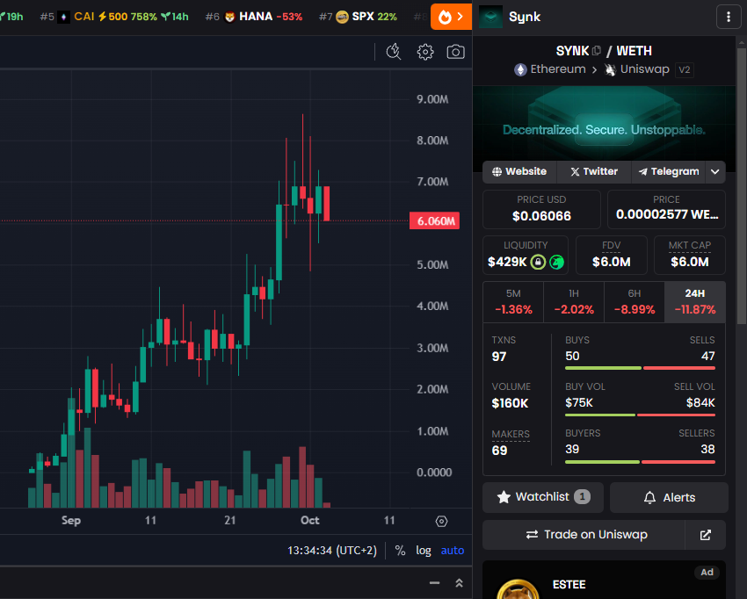747x599 pixels.
Task: Open Uniswap trade in external window icon
Action: tap(705, 534)
